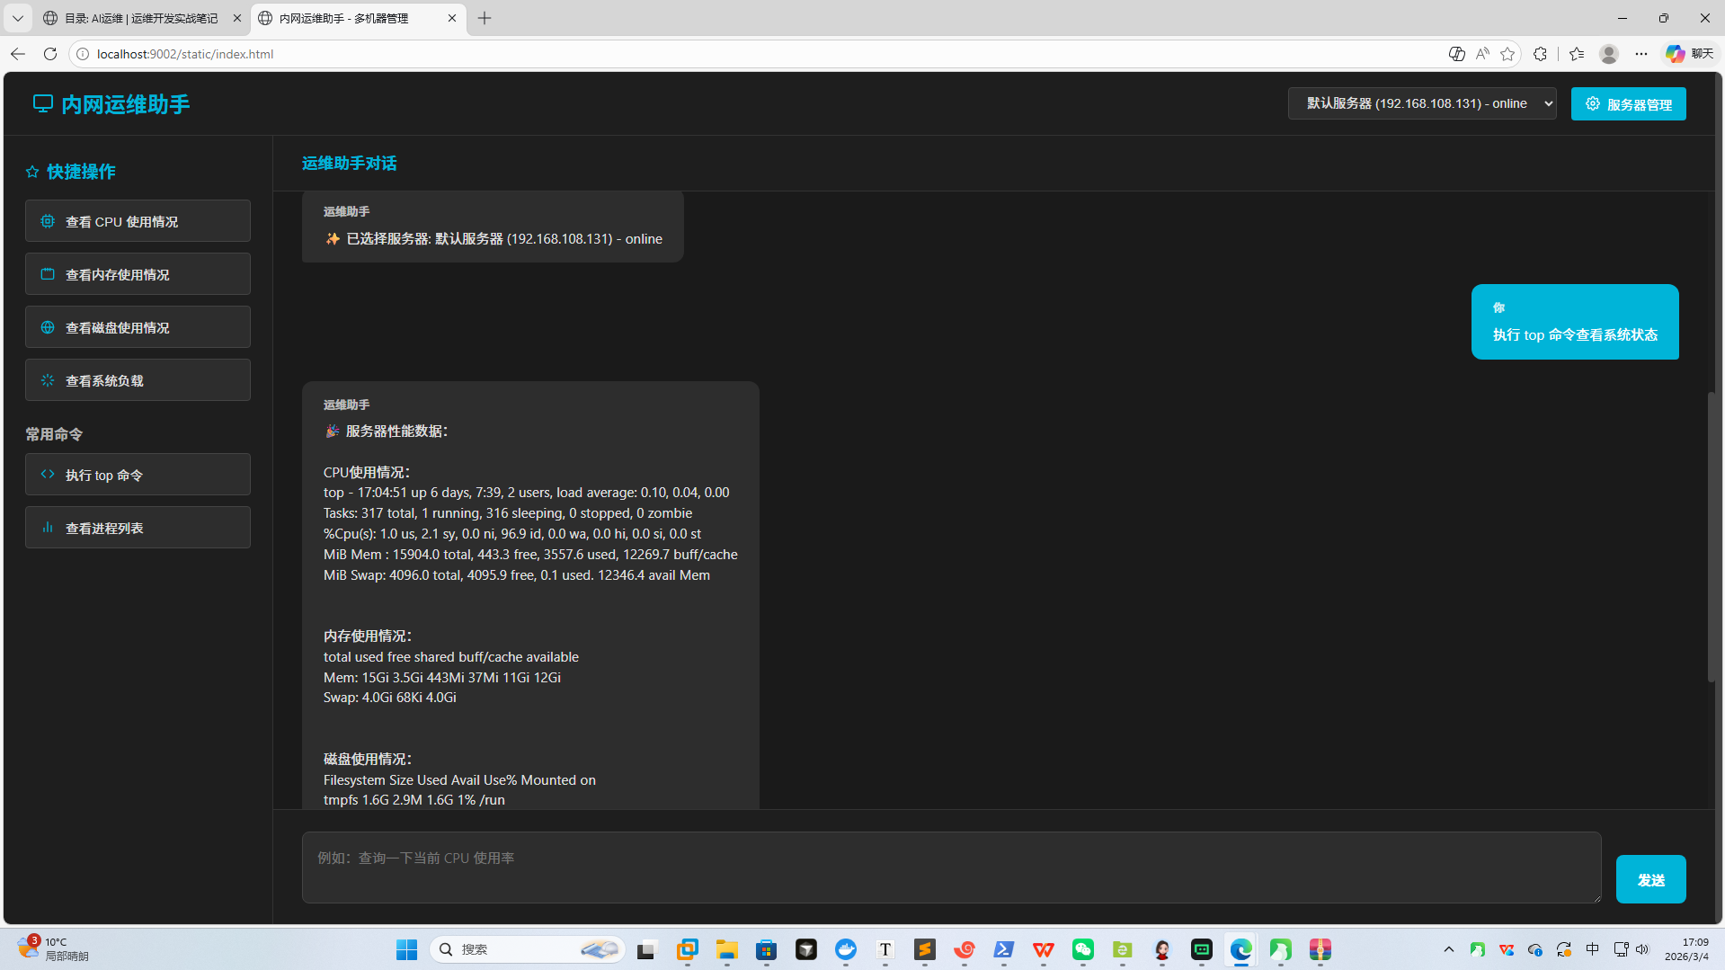Viewport: 1725px width, 970px height.
Task: Click the 查看内存使用情况 quick action
Action: coord(138,274)
